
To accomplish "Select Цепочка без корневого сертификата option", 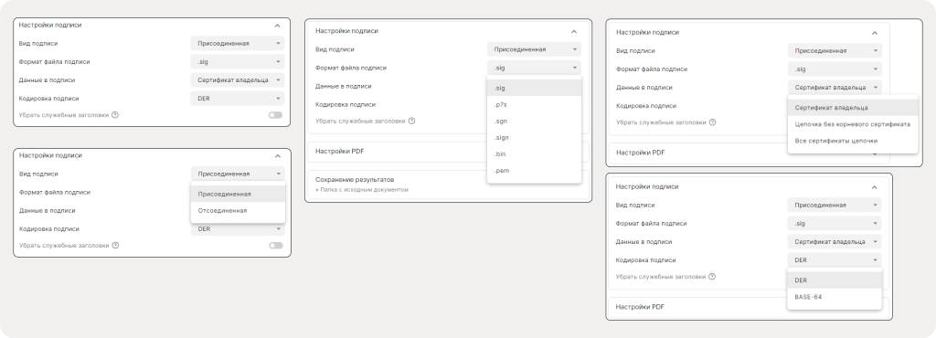I will (853, 124).
